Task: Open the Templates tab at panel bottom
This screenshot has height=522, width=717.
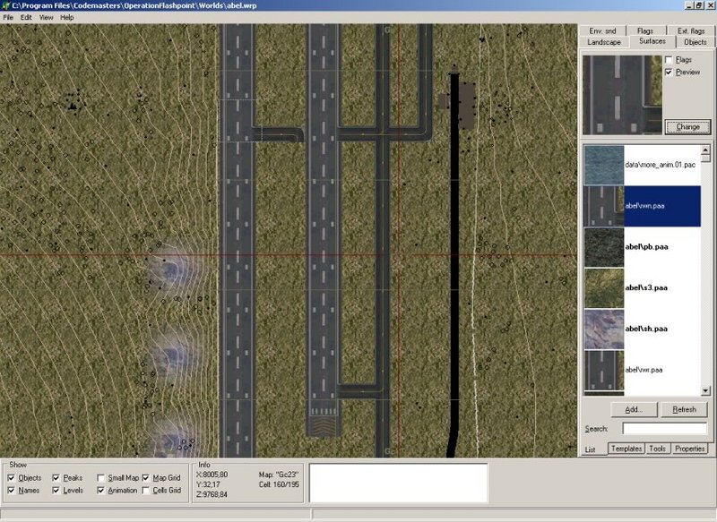Action: (x=626, y=449)
